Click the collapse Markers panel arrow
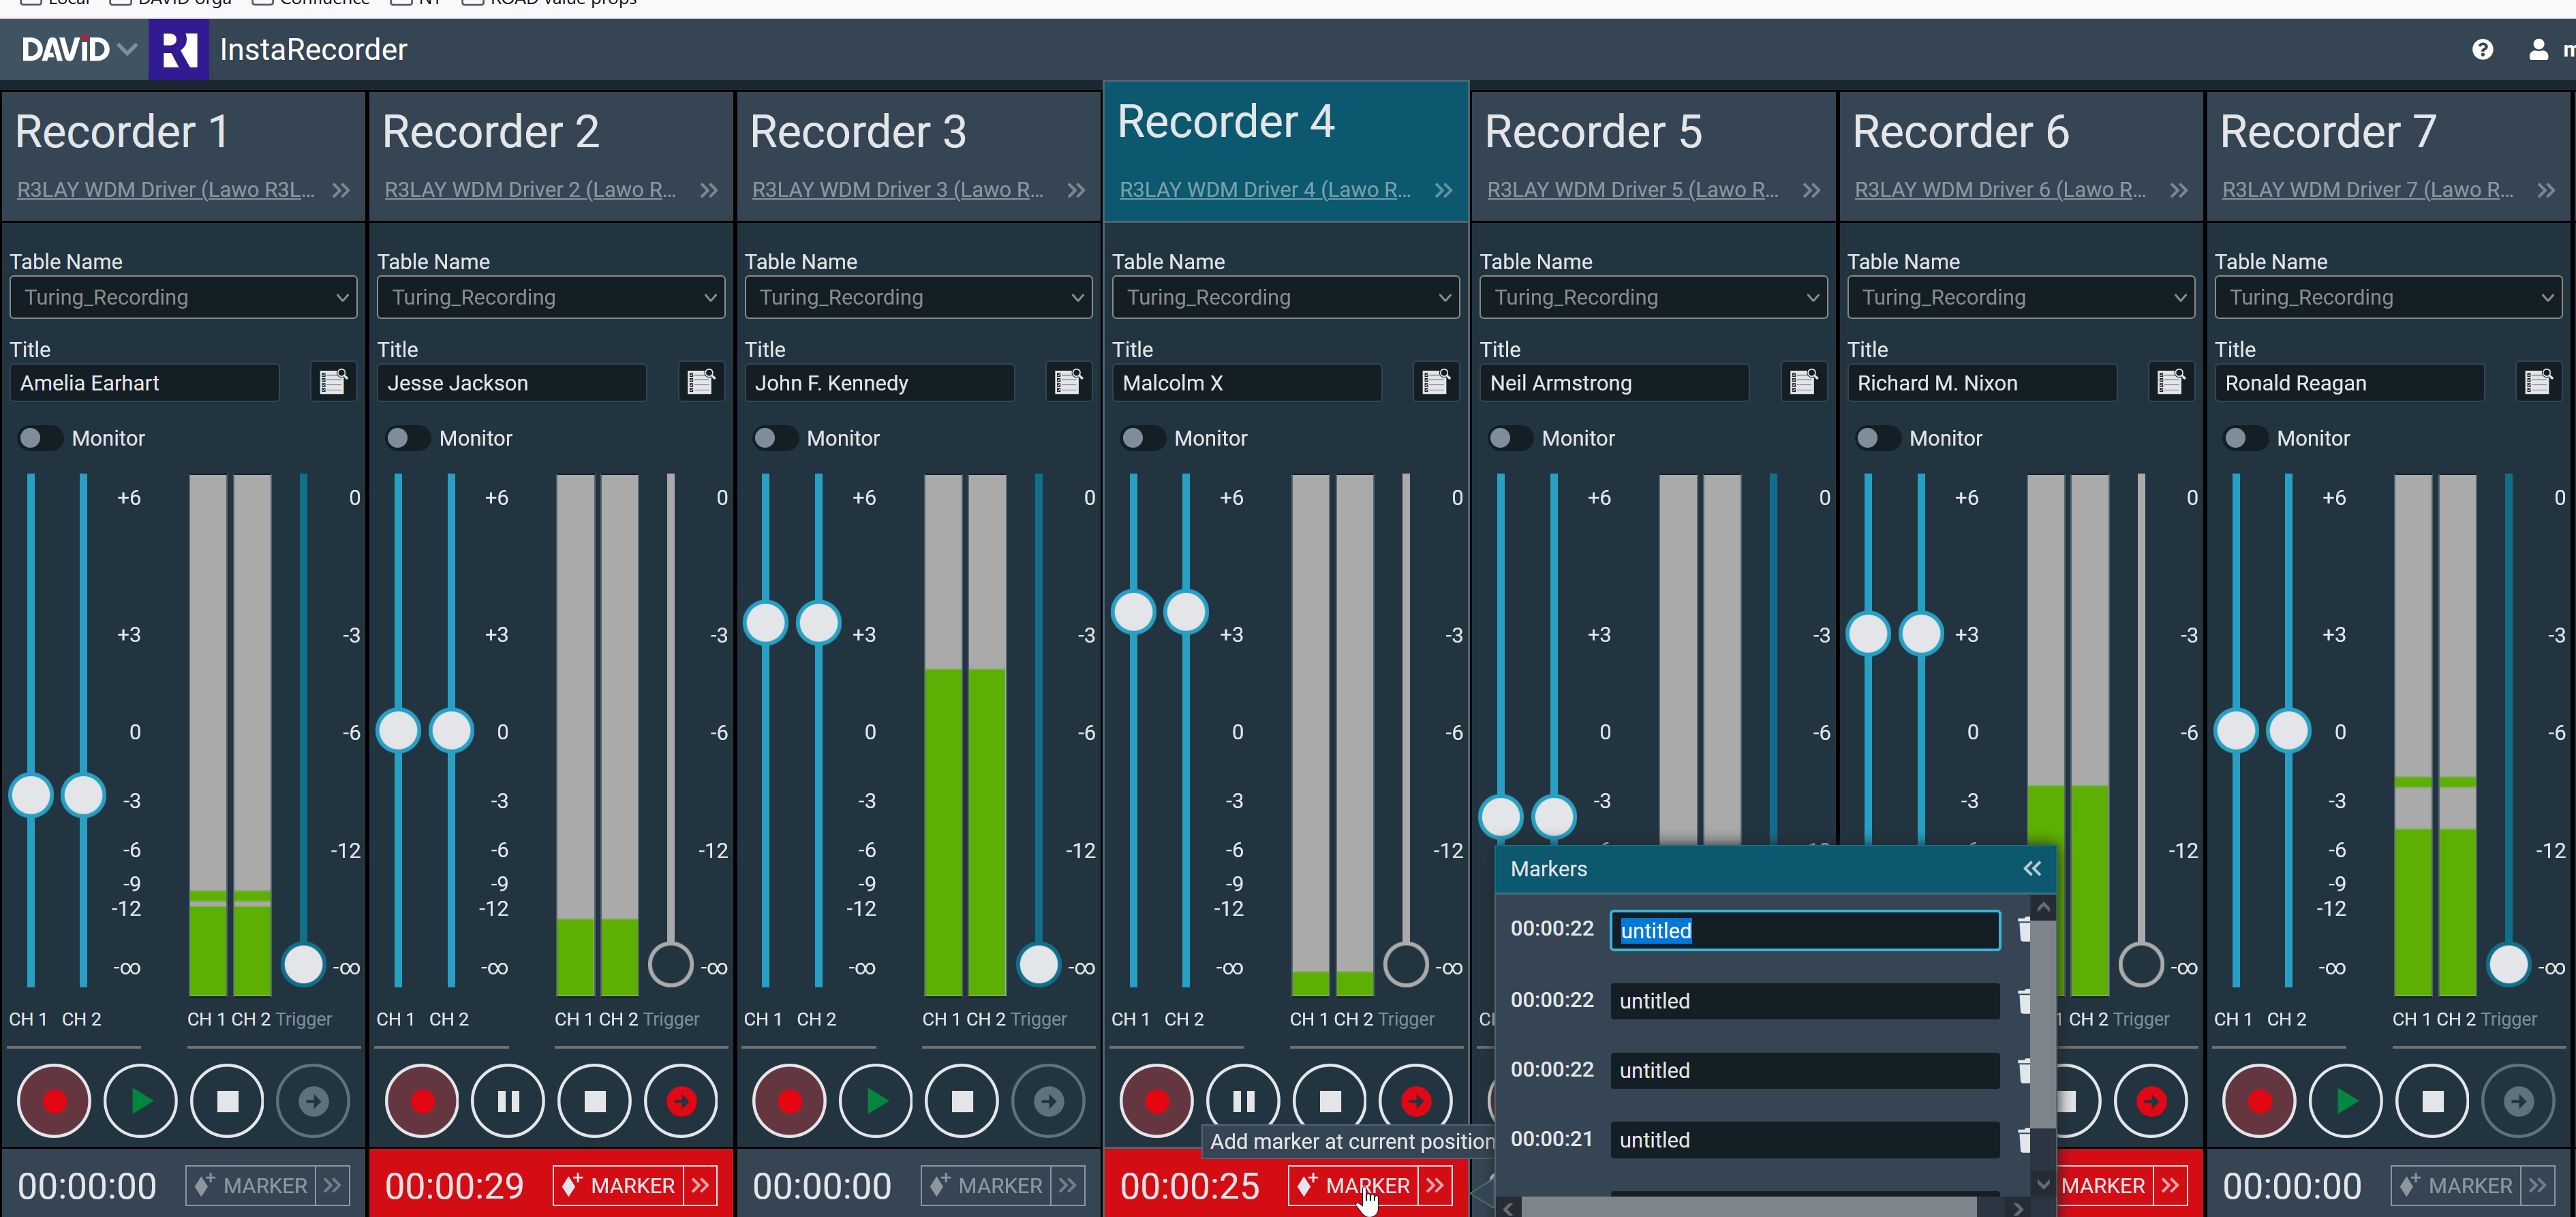The height and width of the screenshot is (1217, 2576). point(2032,869)
